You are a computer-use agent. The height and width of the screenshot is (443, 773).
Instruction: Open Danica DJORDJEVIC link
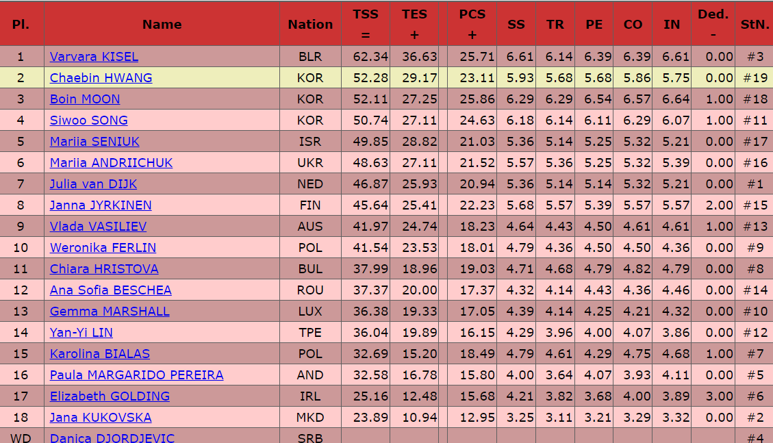[112, 438]
